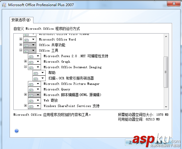The width and height of the screenshot is (182, 149).
Task: Select the Web 寄放 row text
Action: pyautogui.click(x=51, y=100)
